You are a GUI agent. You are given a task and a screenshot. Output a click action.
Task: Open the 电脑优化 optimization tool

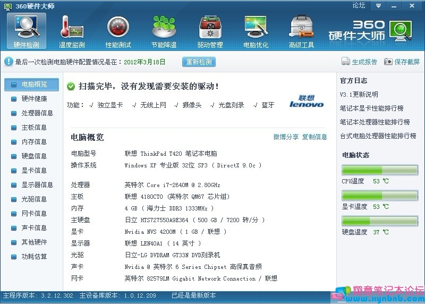point(256,31)
